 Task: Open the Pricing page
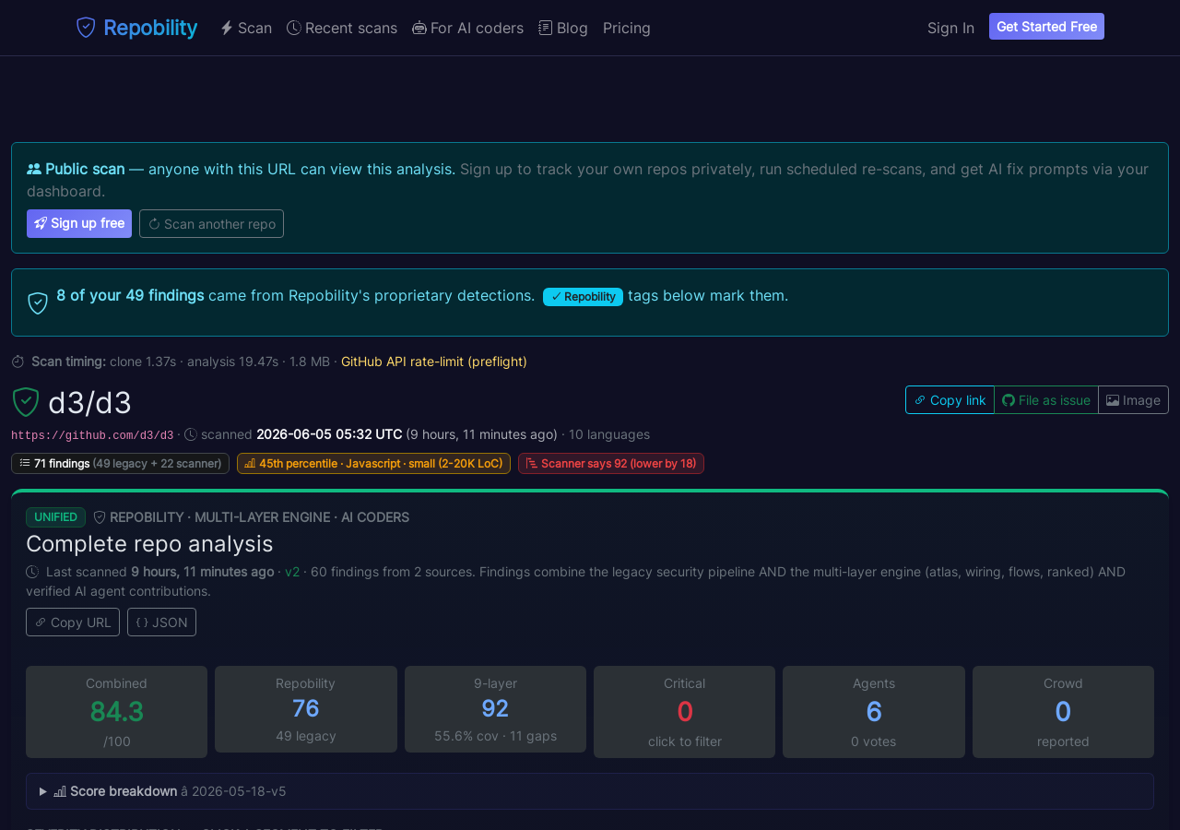coord(627,28)
